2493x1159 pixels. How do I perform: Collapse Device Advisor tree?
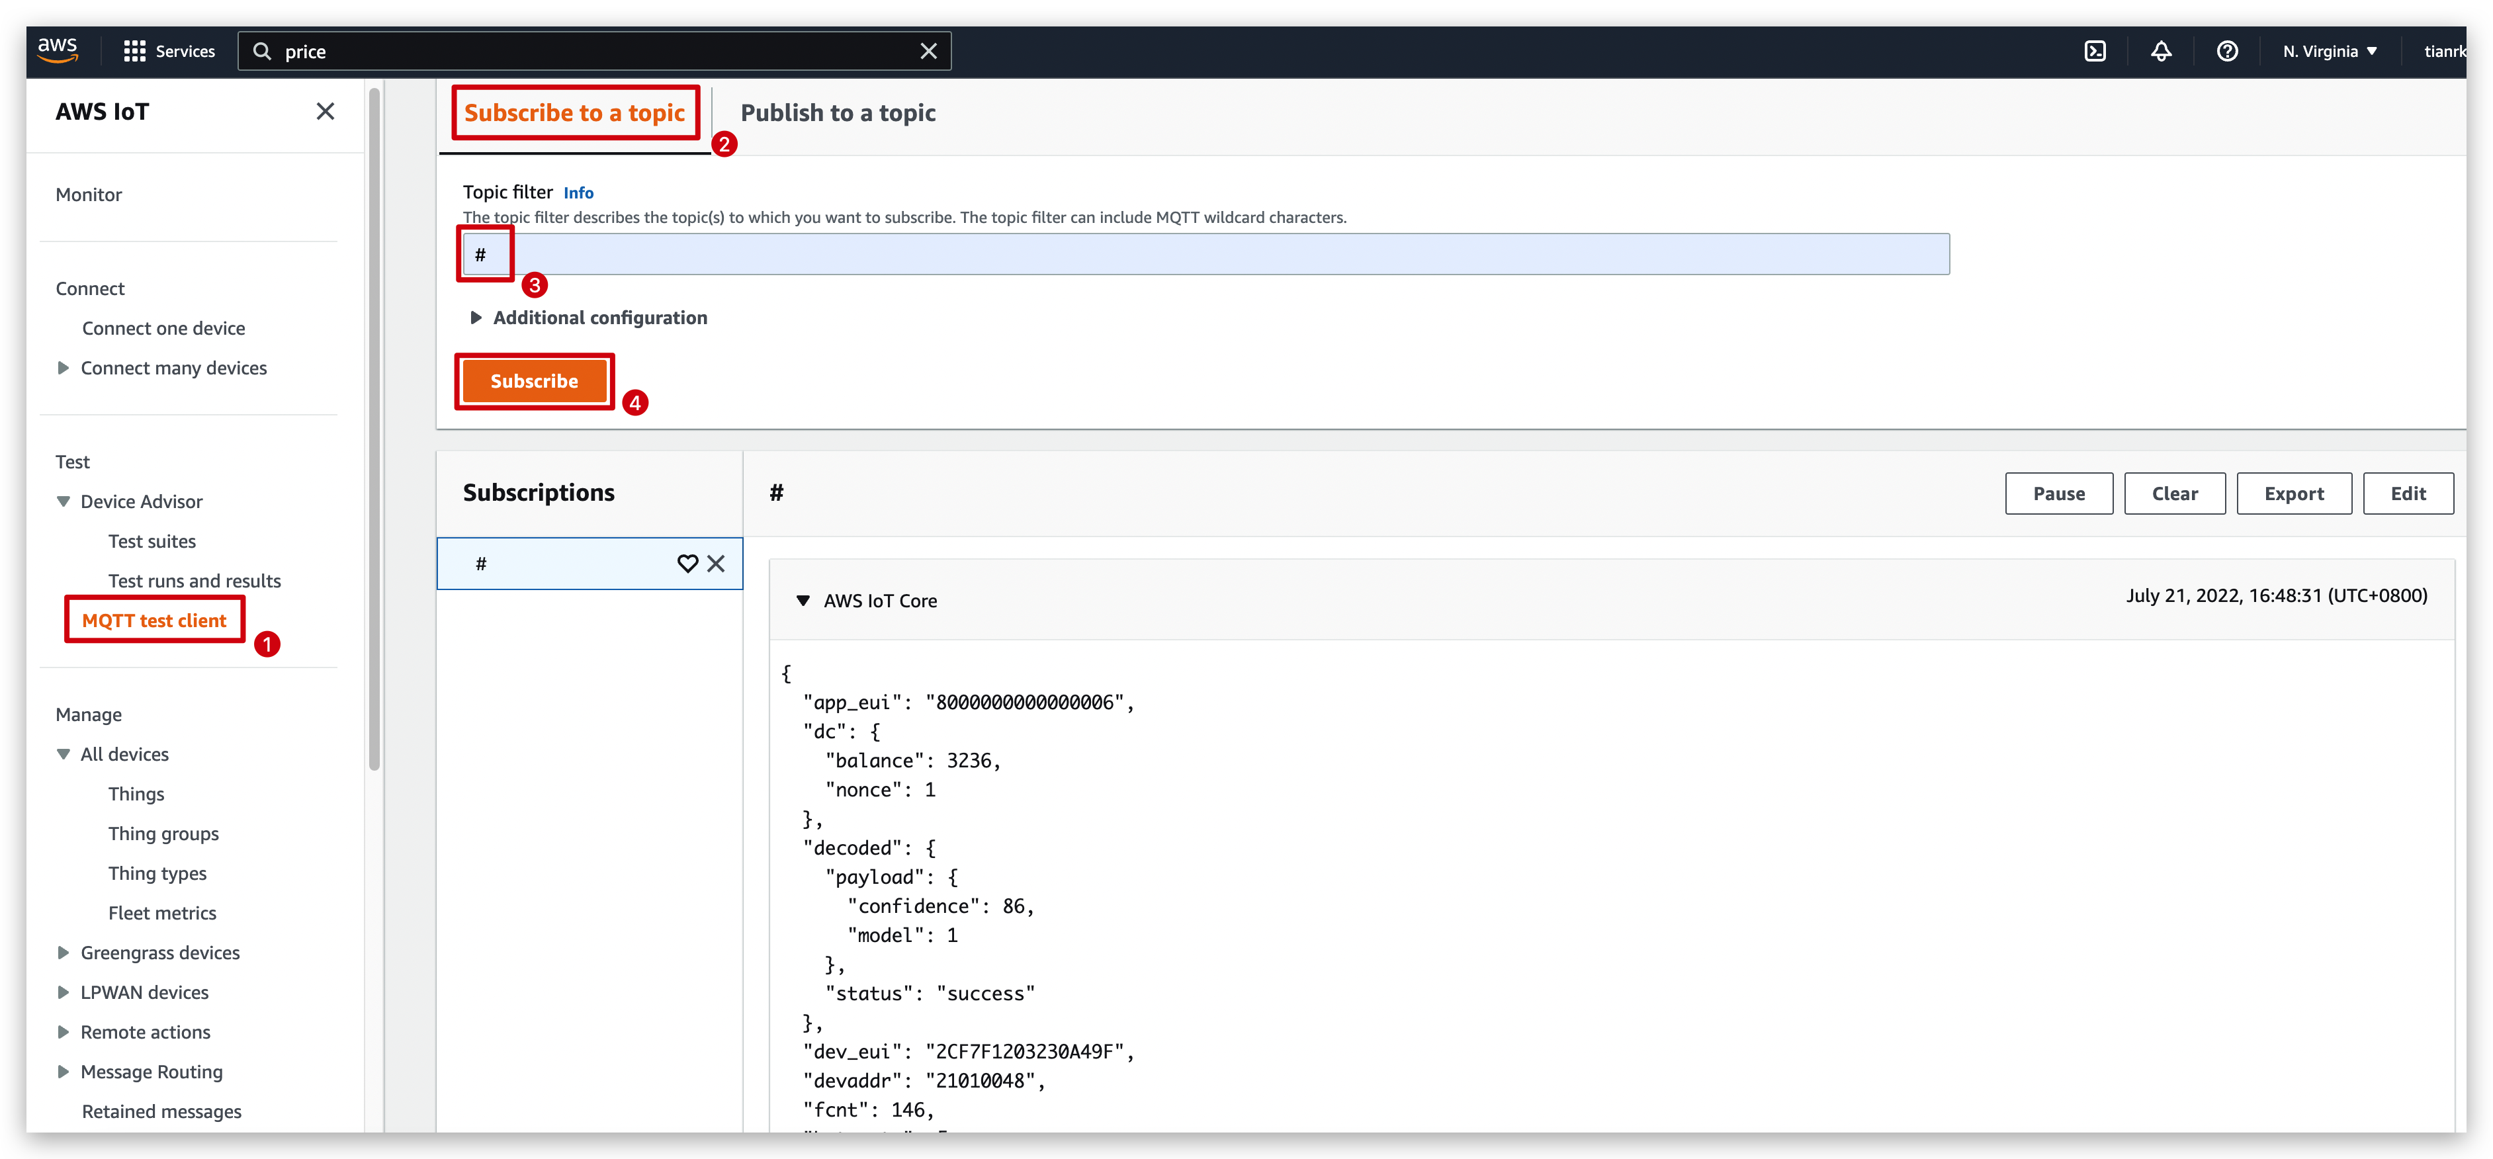click(x=63, y=501)
